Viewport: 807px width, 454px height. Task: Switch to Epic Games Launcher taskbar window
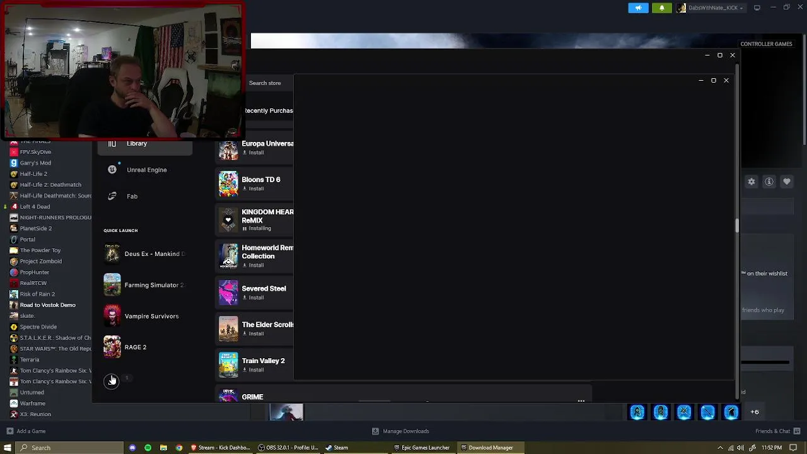[422, 448]
